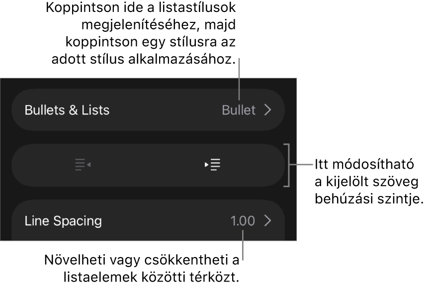This screenshot has height=287, width=430.
Task: Select the Bullets & Lists label
Action: [67, 110]
